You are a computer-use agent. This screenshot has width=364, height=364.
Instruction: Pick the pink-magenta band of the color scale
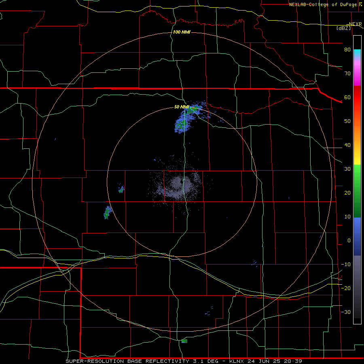pos(357,72)
